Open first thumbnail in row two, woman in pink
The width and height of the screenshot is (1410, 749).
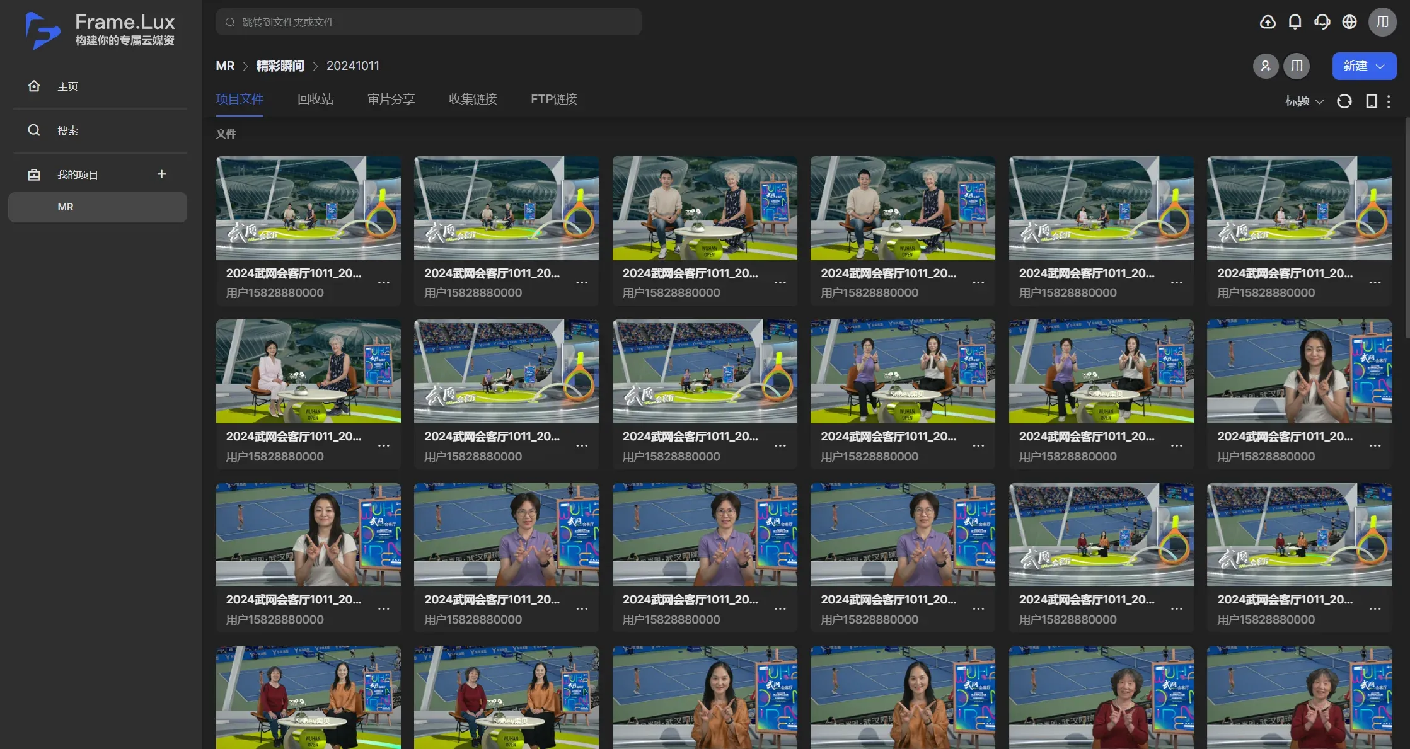tap(308, 372)
